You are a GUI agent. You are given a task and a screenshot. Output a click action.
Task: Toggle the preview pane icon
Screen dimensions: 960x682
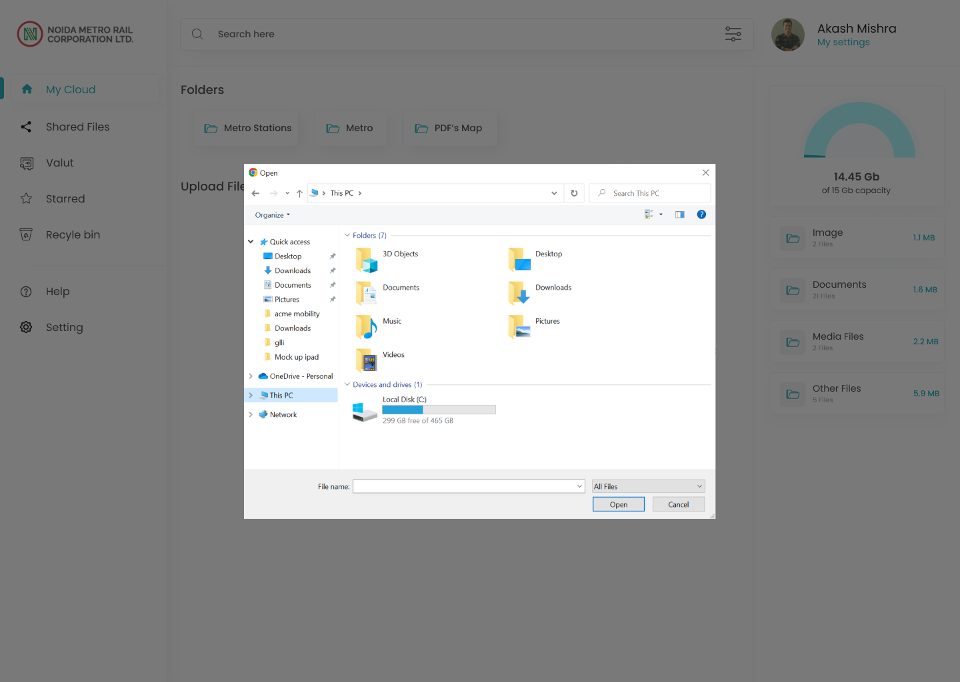click(679, 214)
